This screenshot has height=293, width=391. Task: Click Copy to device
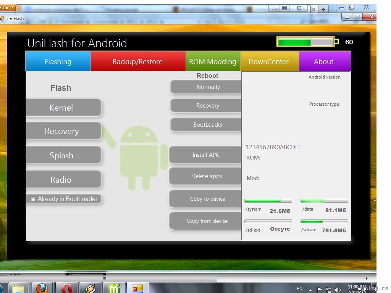point(205,199)
